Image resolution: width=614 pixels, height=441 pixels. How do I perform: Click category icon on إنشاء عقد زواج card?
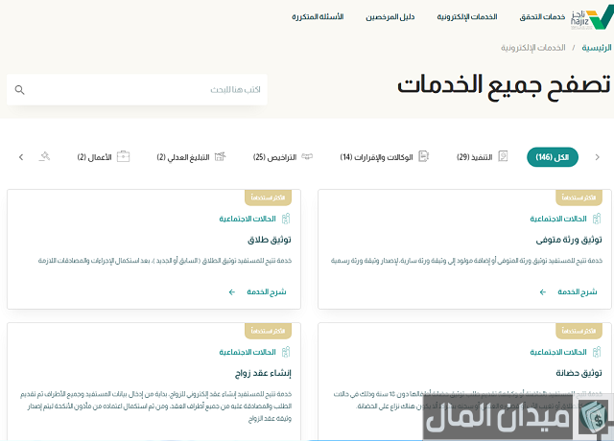click(x=286, y=352)
